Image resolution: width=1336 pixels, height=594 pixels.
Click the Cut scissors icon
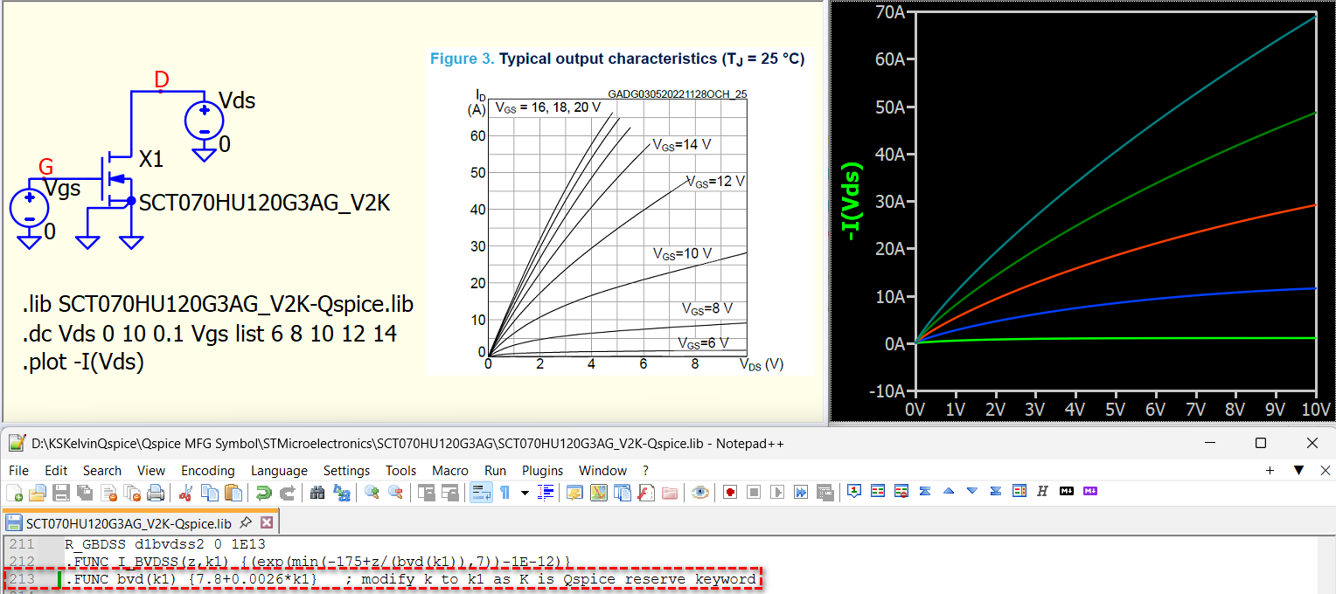[185, 493]
